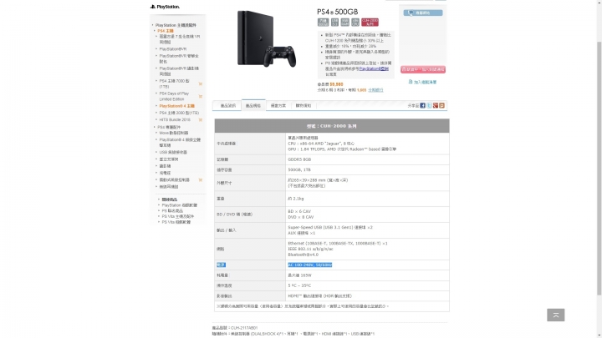Open the third product details tab

278,105
